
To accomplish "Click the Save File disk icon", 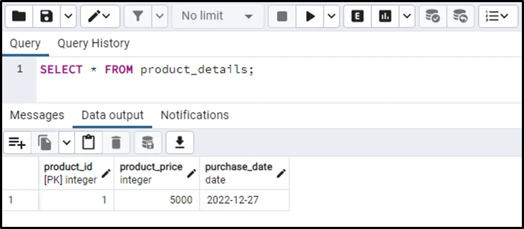I will pyautogui.click(x=46, y=17).
